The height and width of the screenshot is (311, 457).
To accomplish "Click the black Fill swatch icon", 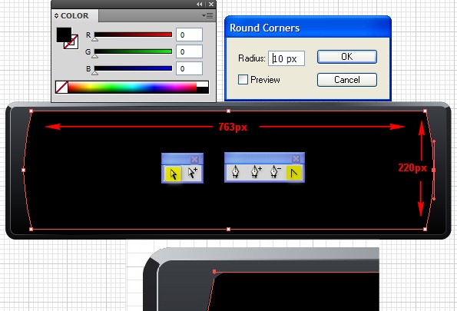I will click(x=64, y=35).
